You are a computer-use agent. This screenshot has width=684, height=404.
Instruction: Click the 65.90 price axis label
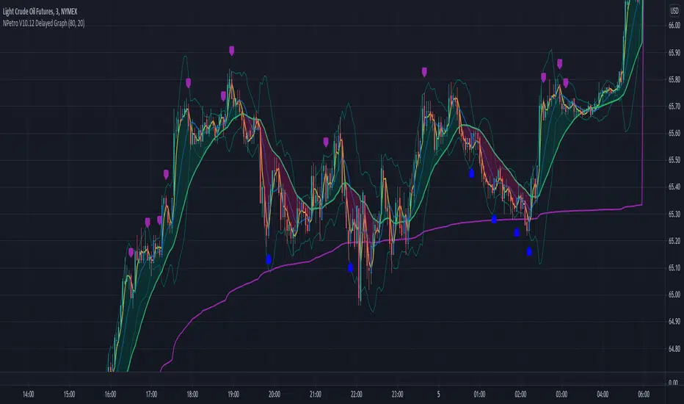(674, 53)
